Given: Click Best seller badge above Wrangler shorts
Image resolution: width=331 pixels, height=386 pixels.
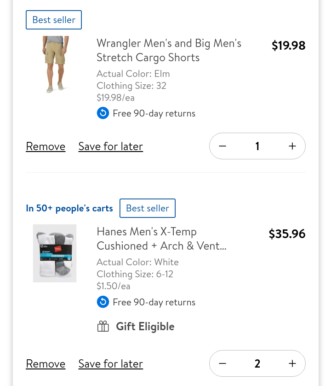Looking at the screenshot, I should 54,20.
